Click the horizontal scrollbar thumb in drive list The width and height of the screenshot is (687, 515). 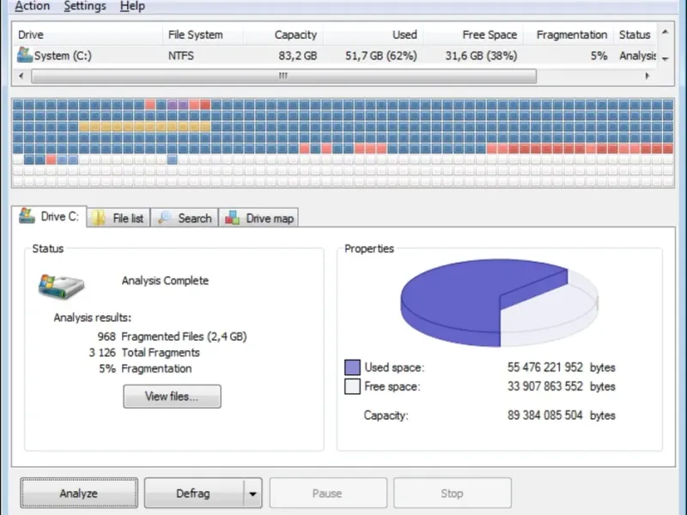(x=283, y=76)
